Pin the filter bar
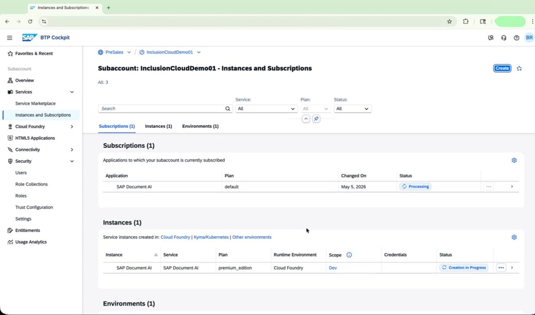This screenshot has width=535, height=315. click(x=316, y=119)
